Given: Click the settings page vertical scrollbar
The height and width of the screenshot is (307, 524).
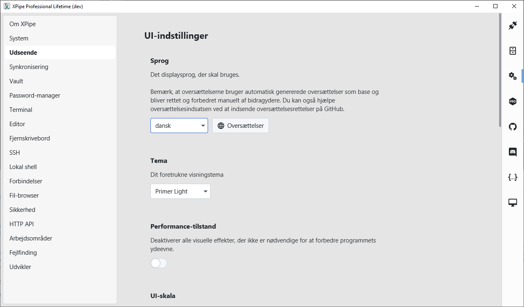Looking at the screenshot, I should (x=500, y=70).
